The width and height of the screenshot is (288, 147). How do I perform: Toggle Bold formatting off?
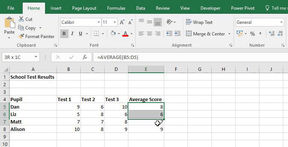tap(64, 34)
